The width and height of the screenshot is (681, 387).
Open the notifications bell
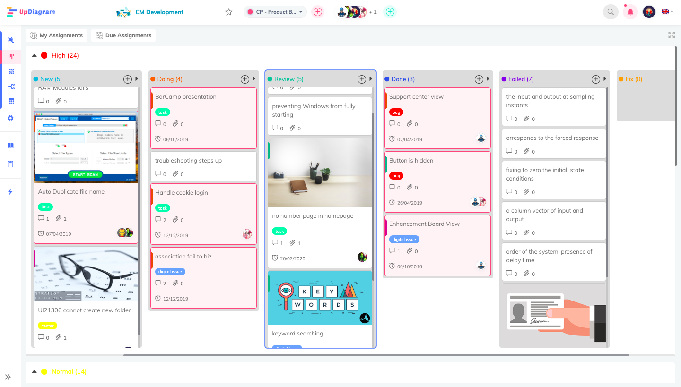pyautogui.click(x=630, y=12)
